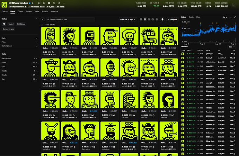Filter status to All
This screenshot has width=239, height=156.
coord(4,24)
